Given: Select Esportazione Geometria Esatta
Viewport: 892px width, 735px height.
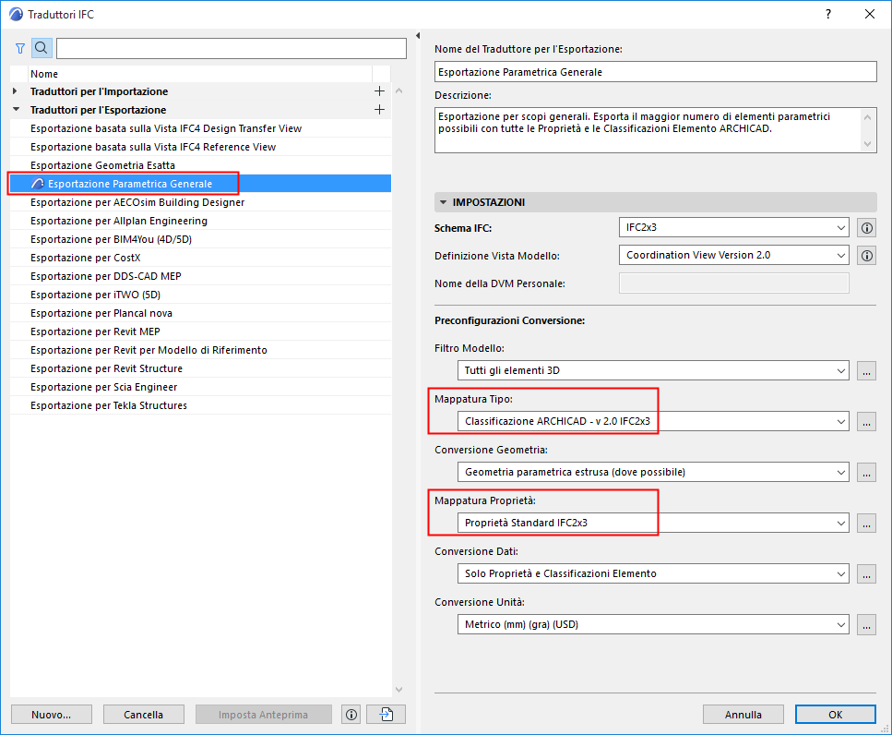Looking at the screenshot, I should click(200, 165).
